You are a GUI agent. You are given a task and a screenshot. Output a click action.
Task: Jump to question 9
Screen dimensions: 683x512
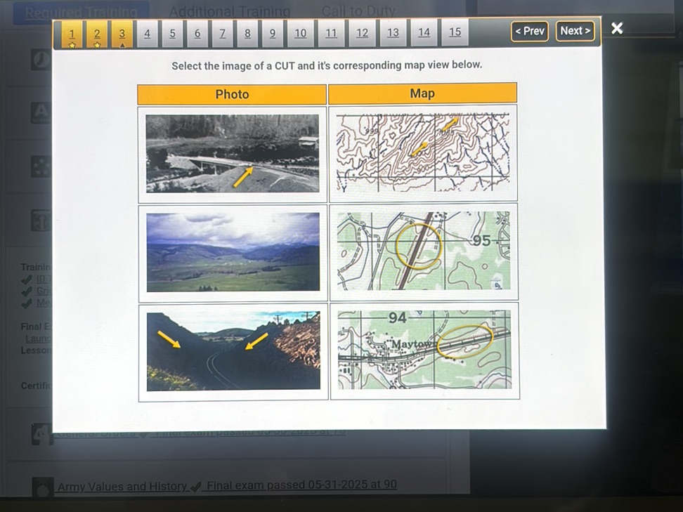[273, 34]
